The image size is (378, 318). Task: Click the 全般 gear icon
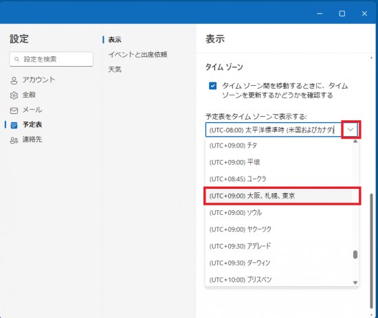(x=14, y=95)
